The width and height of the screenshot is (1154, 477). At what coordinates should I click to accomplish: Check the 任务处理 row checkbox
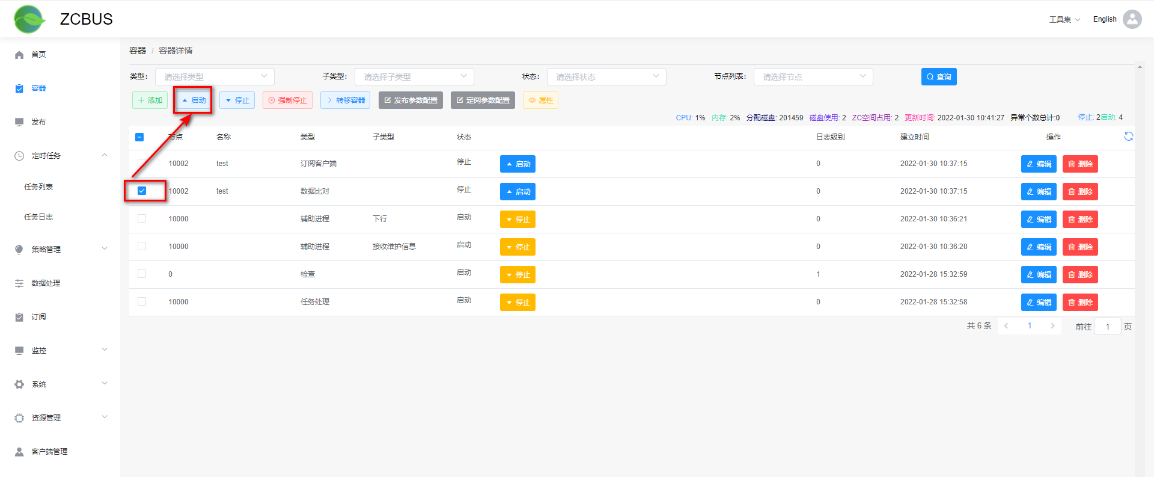coord(142,301)
